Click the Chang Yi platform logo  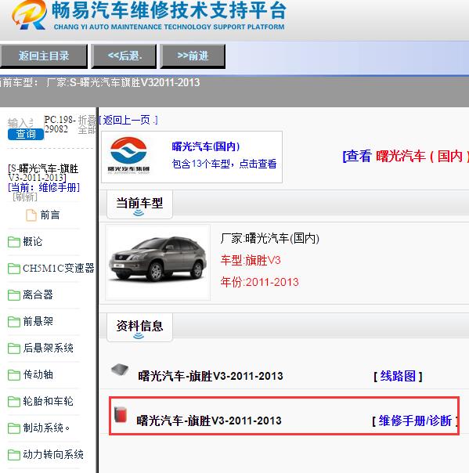pos(30,15)
